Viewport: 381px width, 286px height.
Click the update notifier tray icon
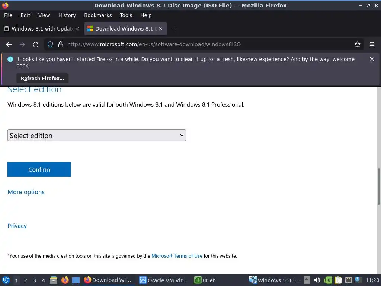[358, 280]
